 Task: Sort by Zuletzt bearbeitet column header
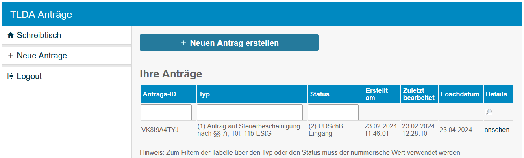419,94
